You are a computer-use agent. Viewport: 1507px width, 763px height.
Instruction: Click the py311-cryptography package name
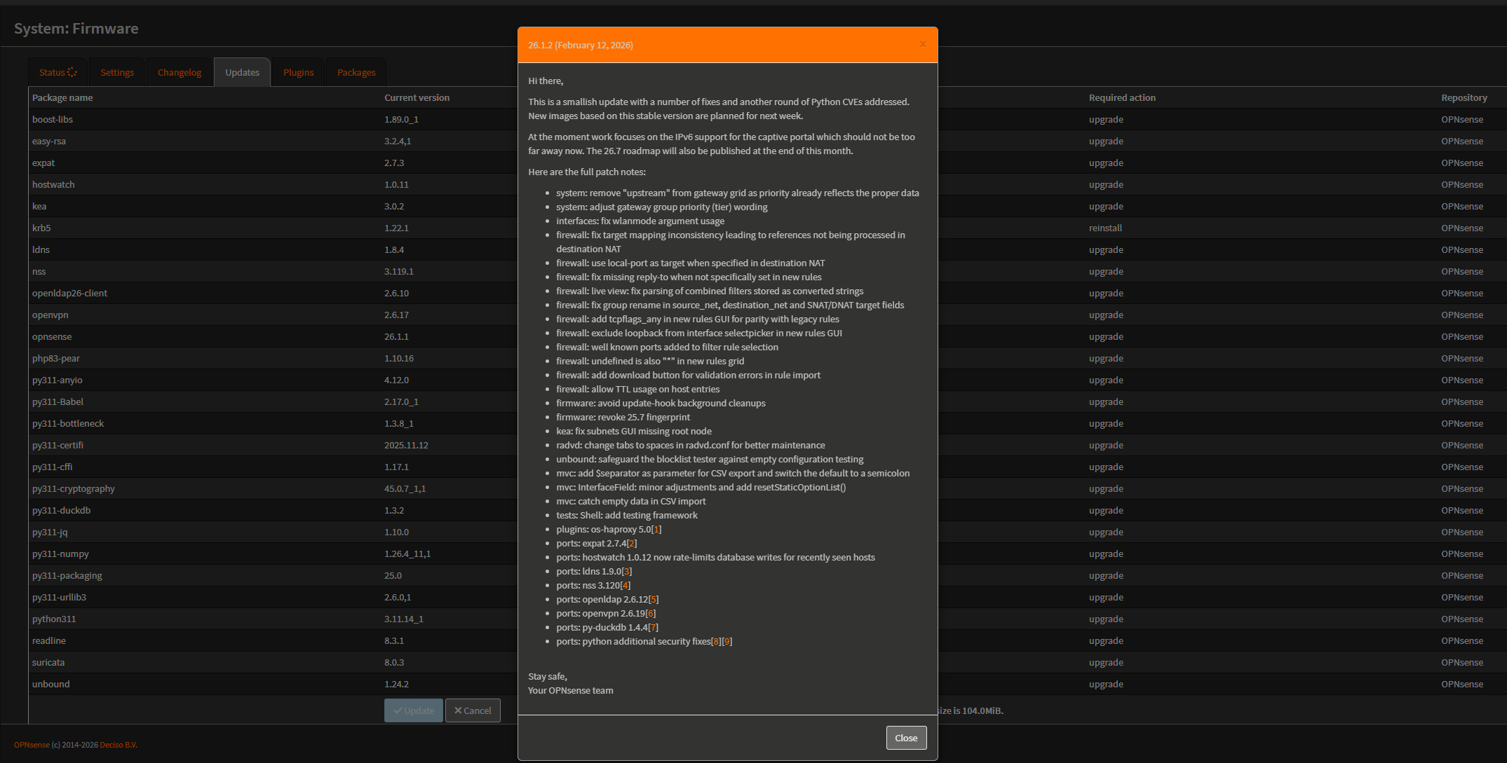(x=74, y=488)
